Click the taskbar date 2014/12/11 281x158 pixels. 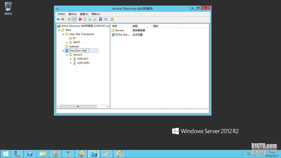point(271,156)
